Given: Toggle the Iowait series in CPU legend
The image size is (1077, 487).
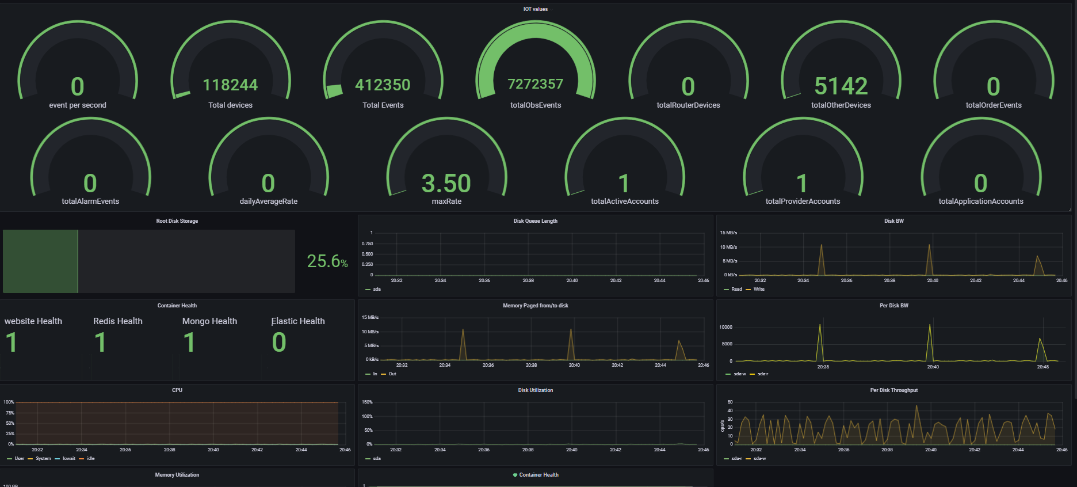Looking at the screenshot, I should 69,458.
